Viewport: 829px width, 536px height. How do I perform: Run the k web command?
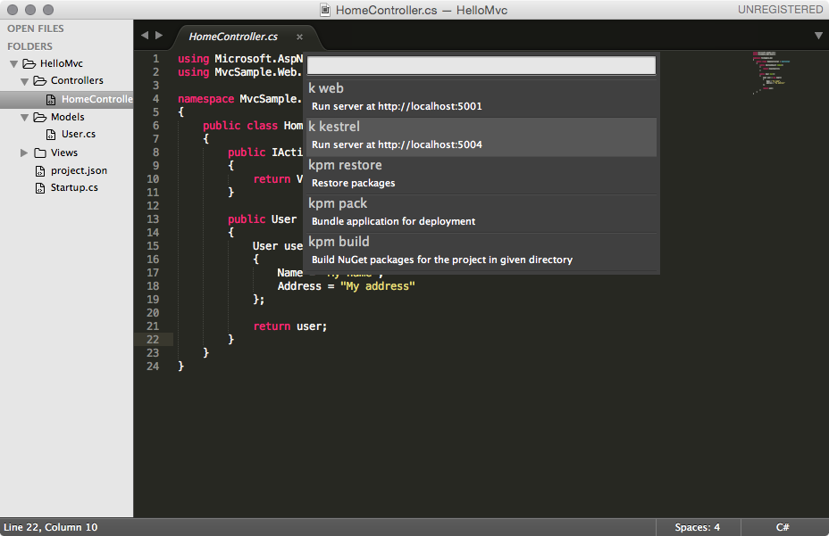pos(481,96)
